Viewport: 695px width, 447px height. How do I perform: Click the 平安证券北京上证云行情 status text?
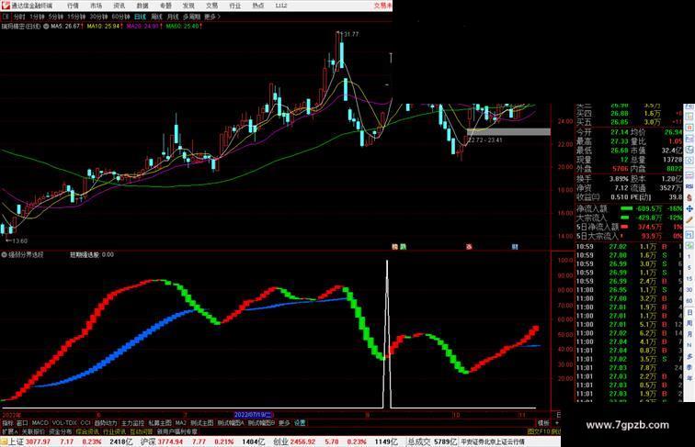pos(493,441)
